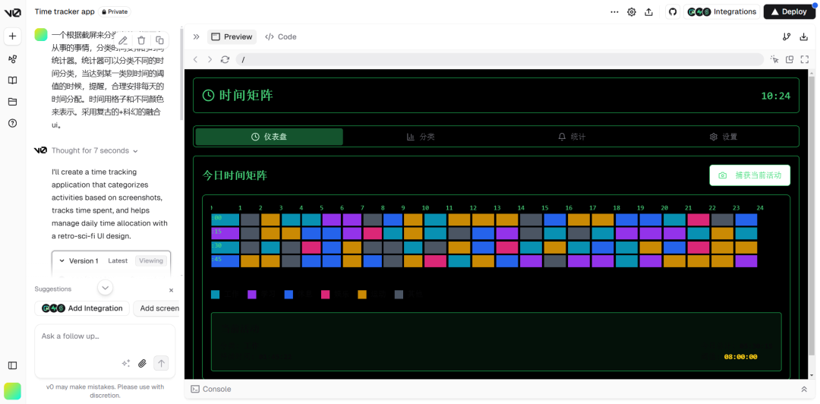Switch to the Preview tab
The height and width of the screenshot is (404, 820).
(232, 36)
